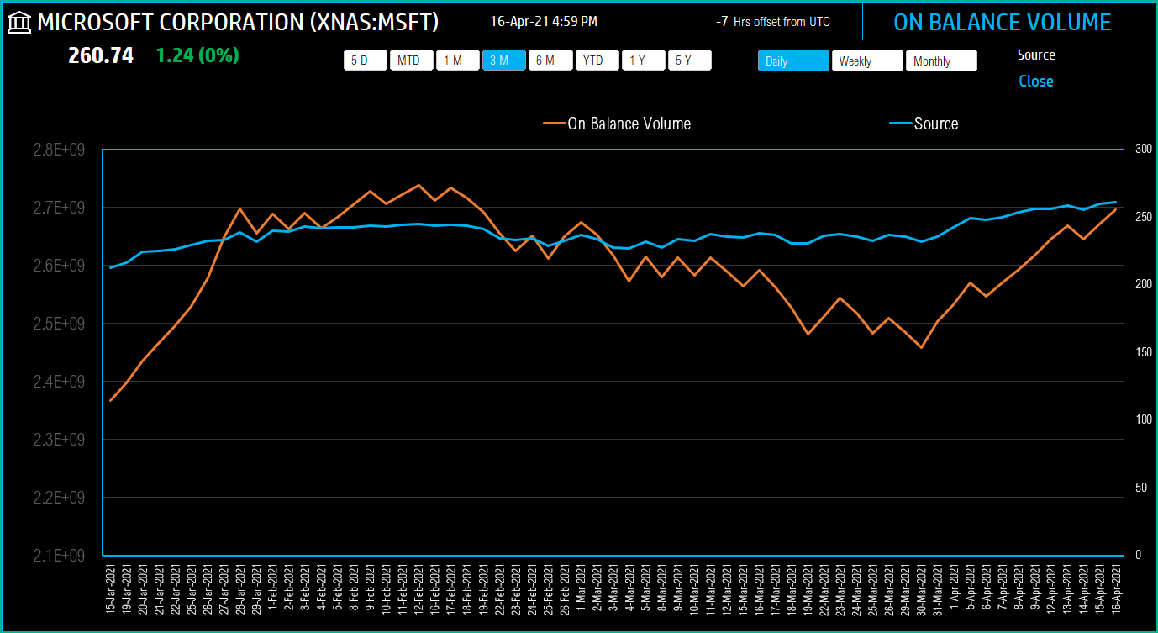Click the 28-Jan-2021 date label

coord(239,590)
